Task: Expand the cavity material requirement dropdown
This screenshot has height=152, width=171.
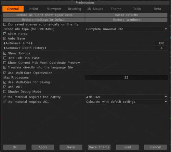Action: (127, 97)
